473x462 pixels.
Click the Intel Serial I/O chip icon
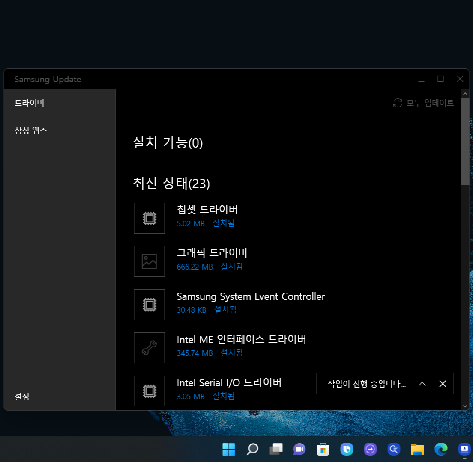[150, 391]
